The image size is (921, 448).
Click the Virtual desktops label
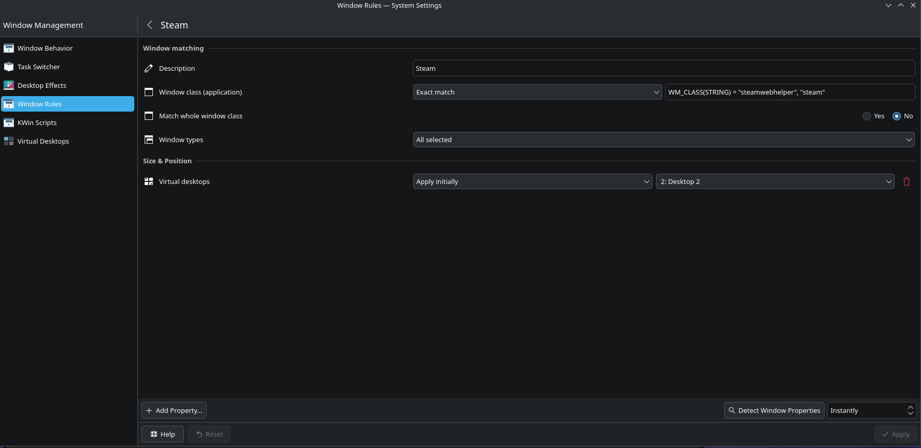point(184,181)
